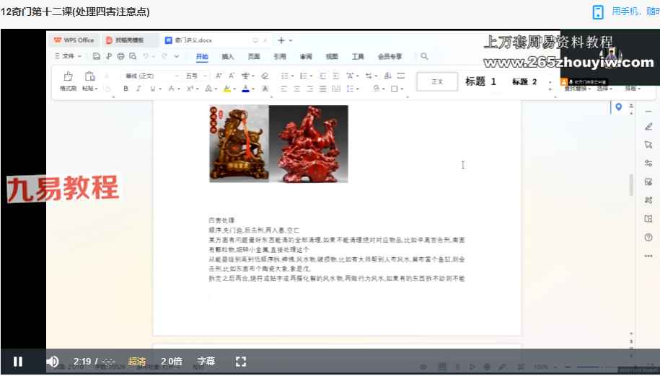
Task: Select the 开始 ribbon tab
Action: (x=202, y=56)
